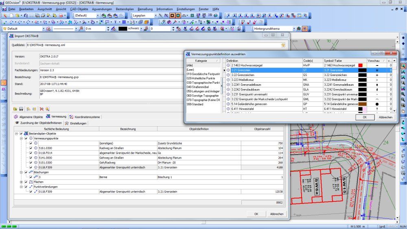Image resolution: width=407 pixels, height=229 pixels.
Task: Click the save disk icon in Import OKSTRA toolbar
Action: [x=21, y=109]
